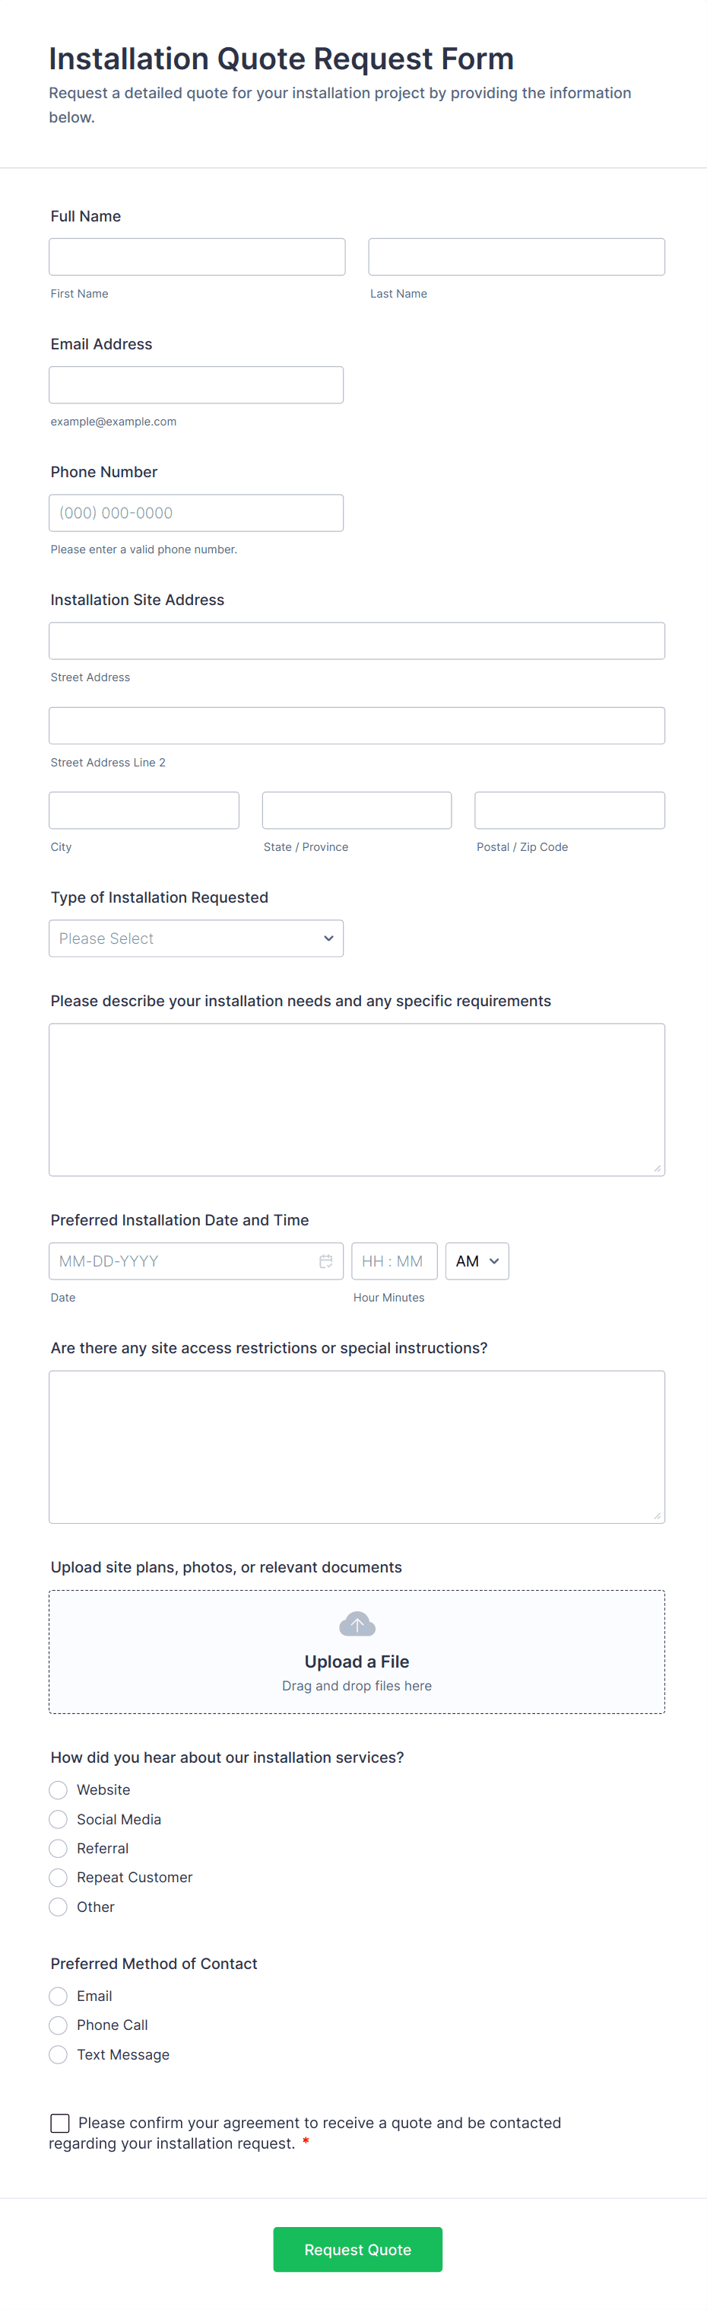This screenshot has width=707, height=2310.
Task: Click the Upload a File area
Action: (x=357, y=1662)
